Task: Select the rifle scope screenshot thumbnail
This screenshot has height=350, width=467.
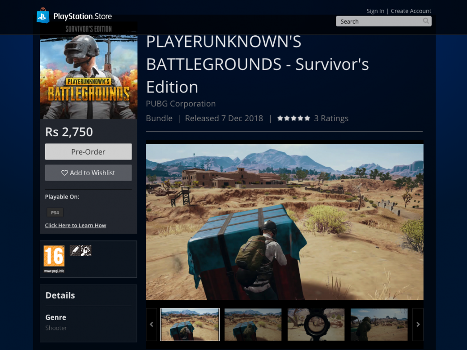Action: pos(316,325)
